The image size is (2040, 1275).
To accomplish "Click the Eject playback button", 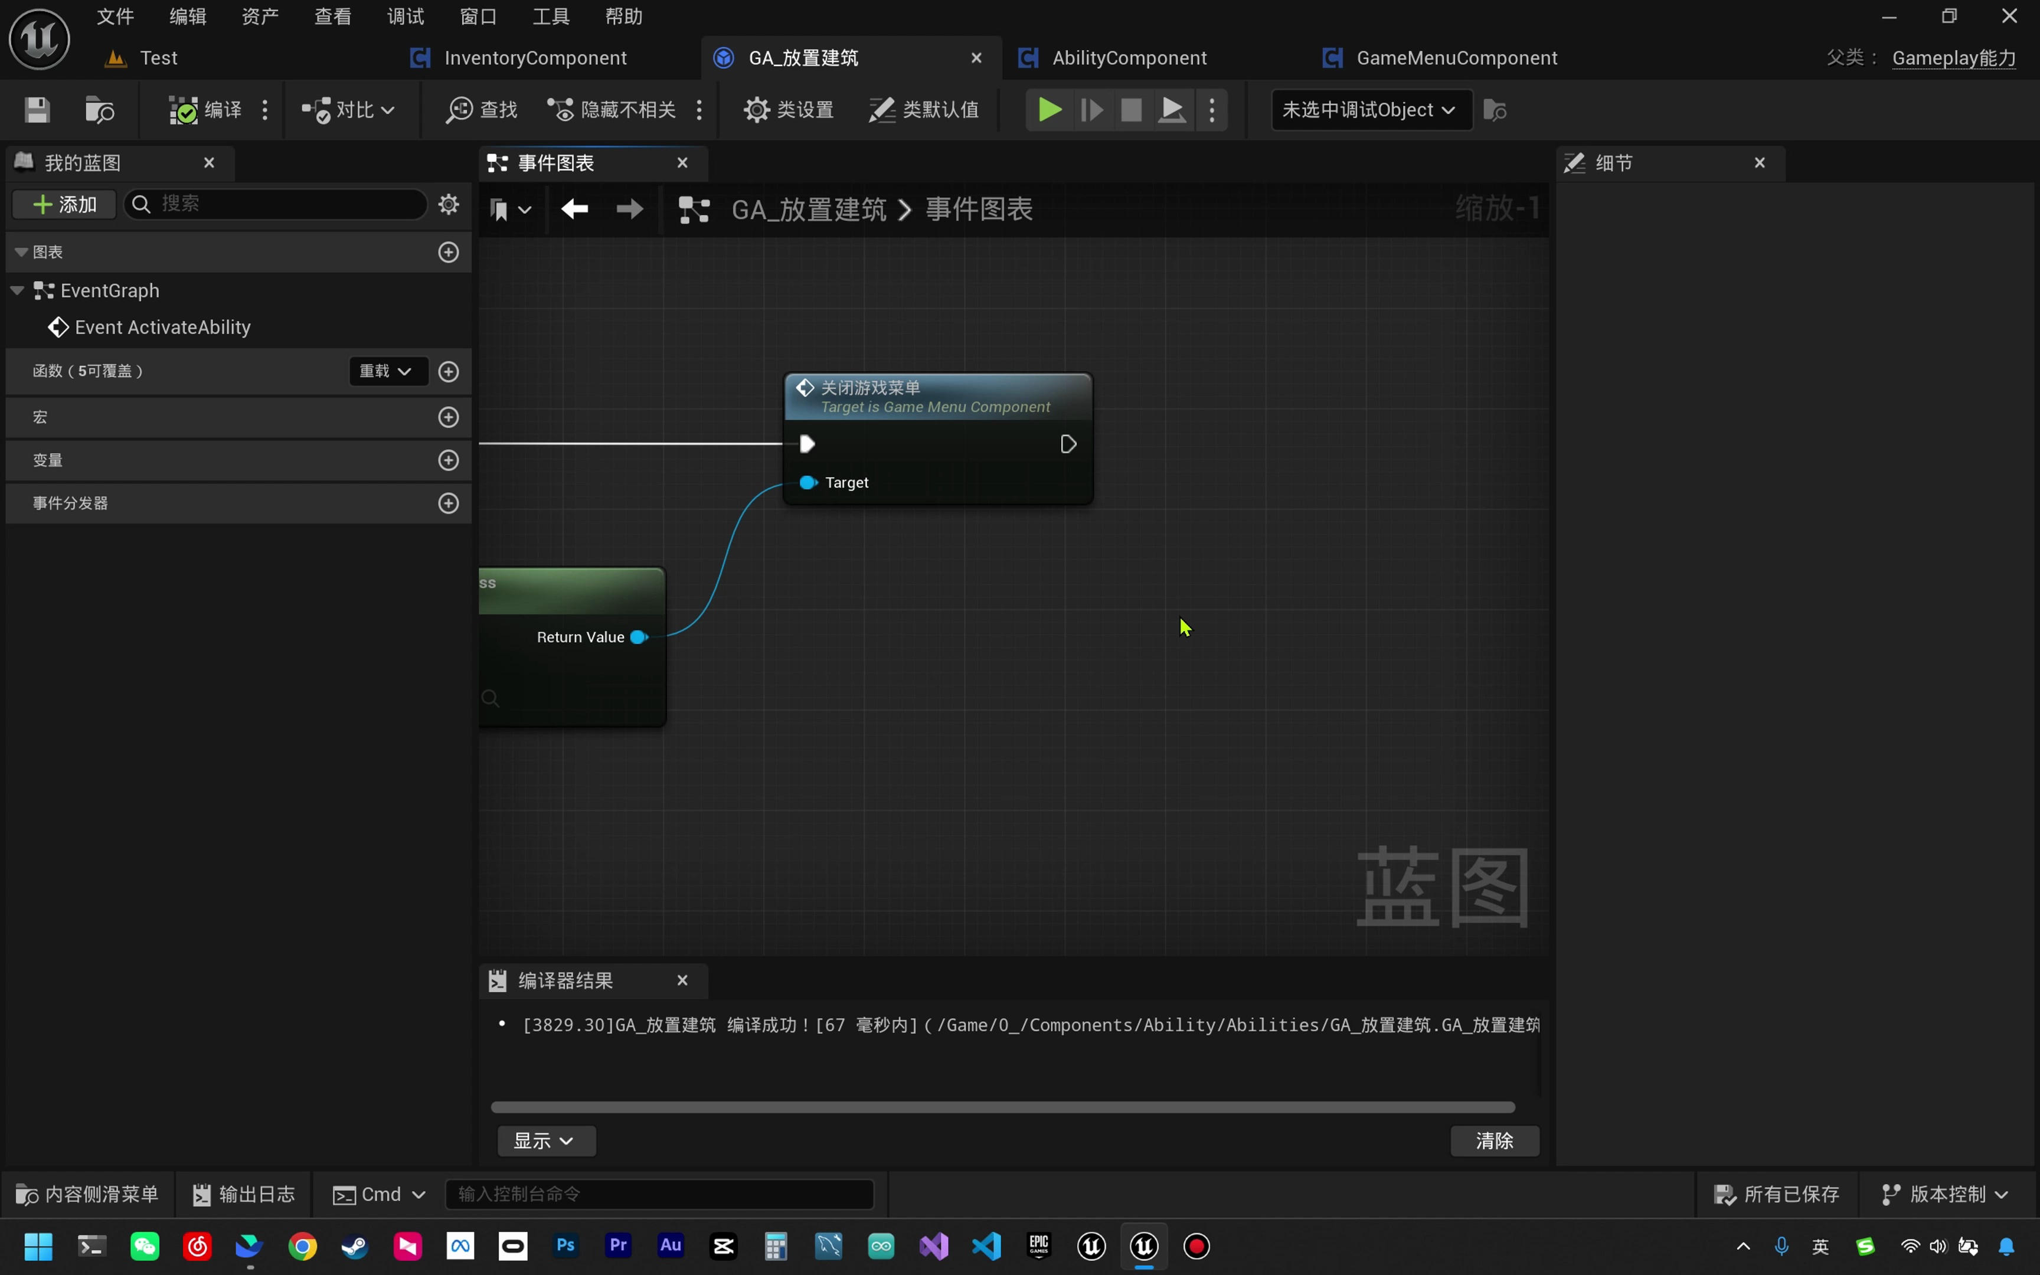I will click(x=1172, y=110).
